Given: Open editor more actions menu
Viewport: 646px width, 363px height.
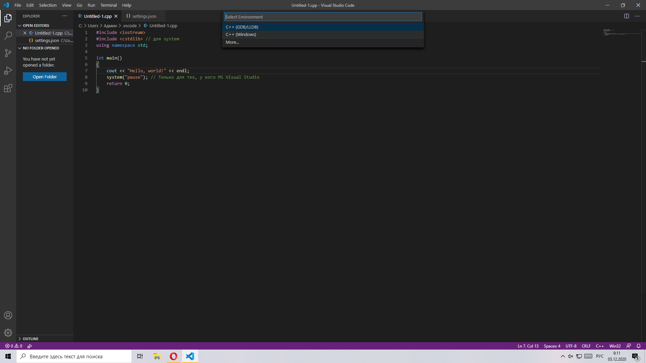Looking at the screenshot, I should click(x=637, y=16).
